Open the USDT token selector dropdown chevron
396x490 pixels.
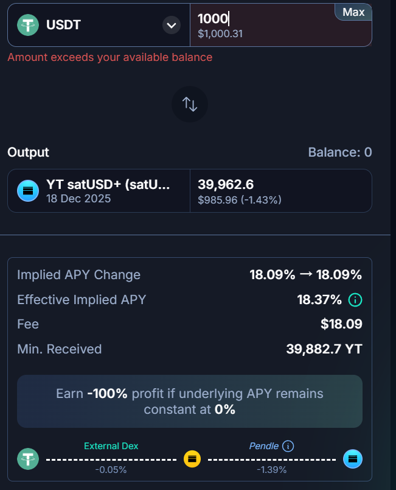click(172, 25)
